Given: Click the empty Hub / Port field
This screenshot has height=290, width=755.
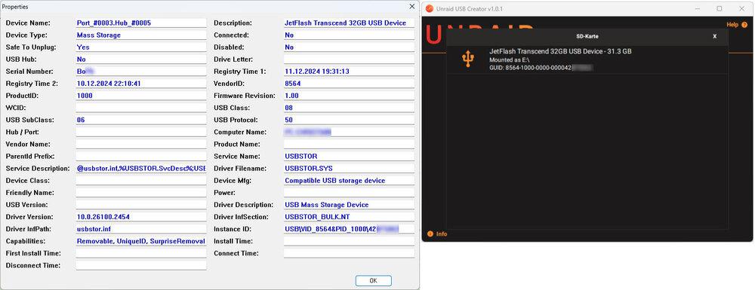Looking at the screenshot, I should (x=141, y=132).
